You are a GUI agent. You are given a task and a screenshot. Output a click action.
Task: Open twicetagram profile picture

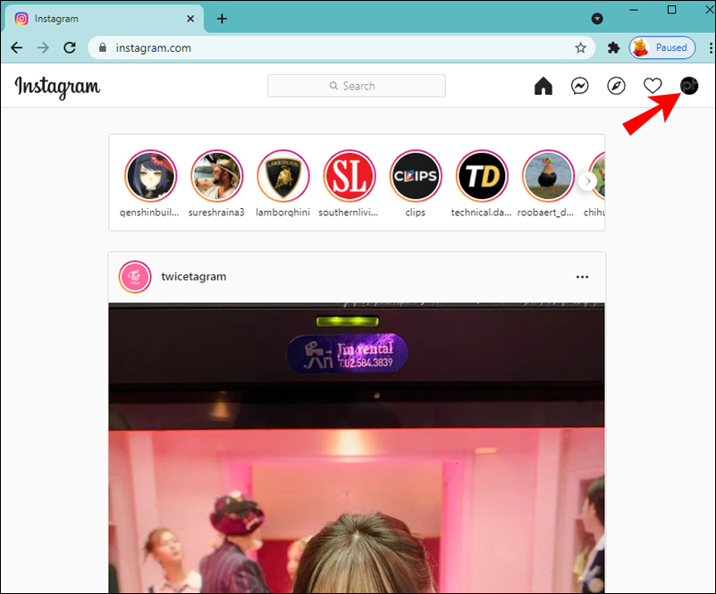[x=135, y=277]
